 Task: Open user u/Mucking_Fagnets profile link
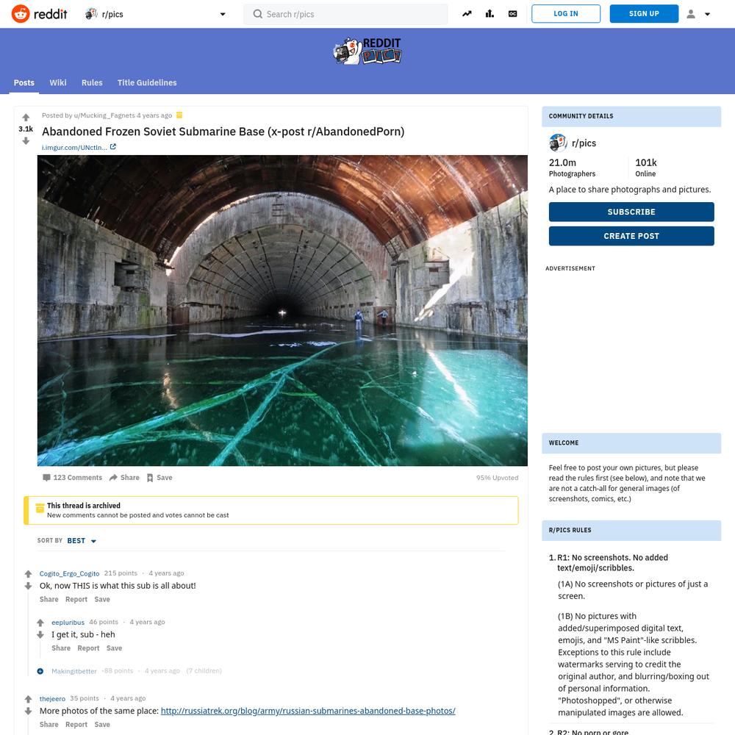pos(104,115)
